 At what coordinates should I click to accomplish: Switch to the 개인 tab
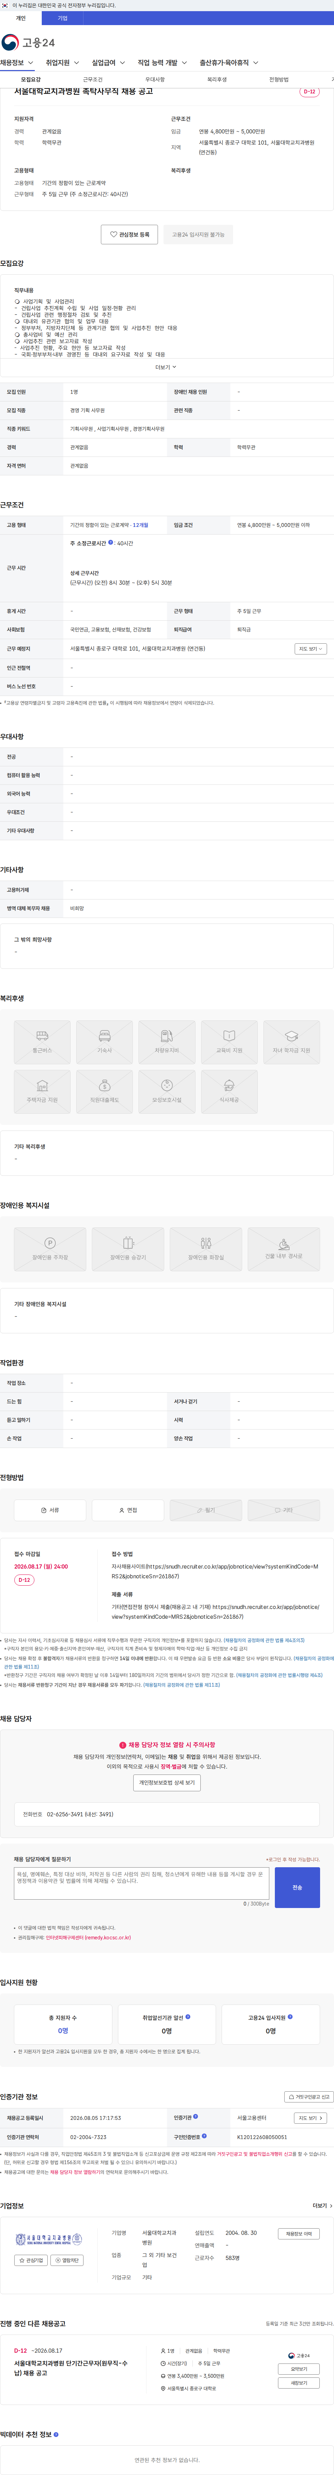pyautogui.click(x=21, y=18)
